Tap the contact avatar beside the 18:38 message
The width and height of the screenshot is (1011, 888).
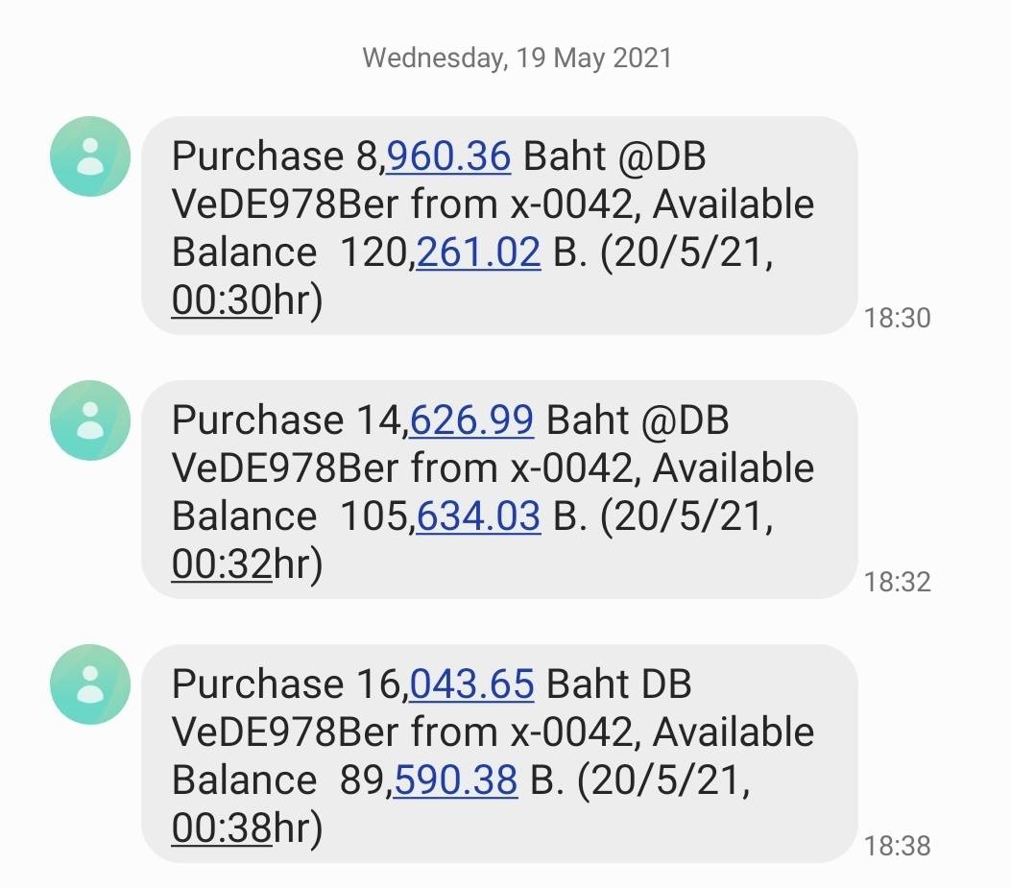click(89, 684)
